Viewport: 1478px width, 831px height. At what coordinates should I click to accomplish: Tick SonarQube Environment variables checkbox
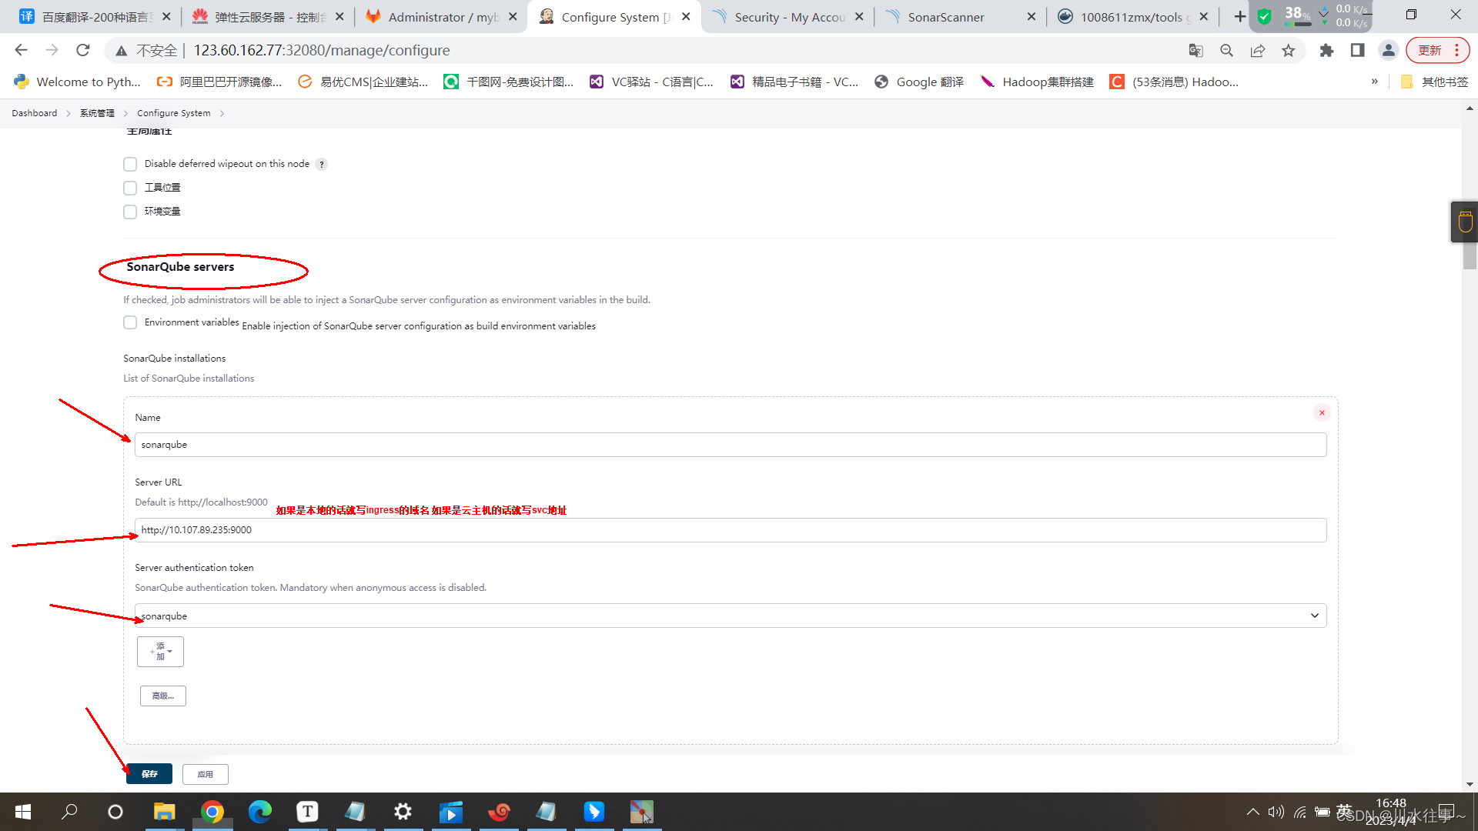click(x=130, y=323)
